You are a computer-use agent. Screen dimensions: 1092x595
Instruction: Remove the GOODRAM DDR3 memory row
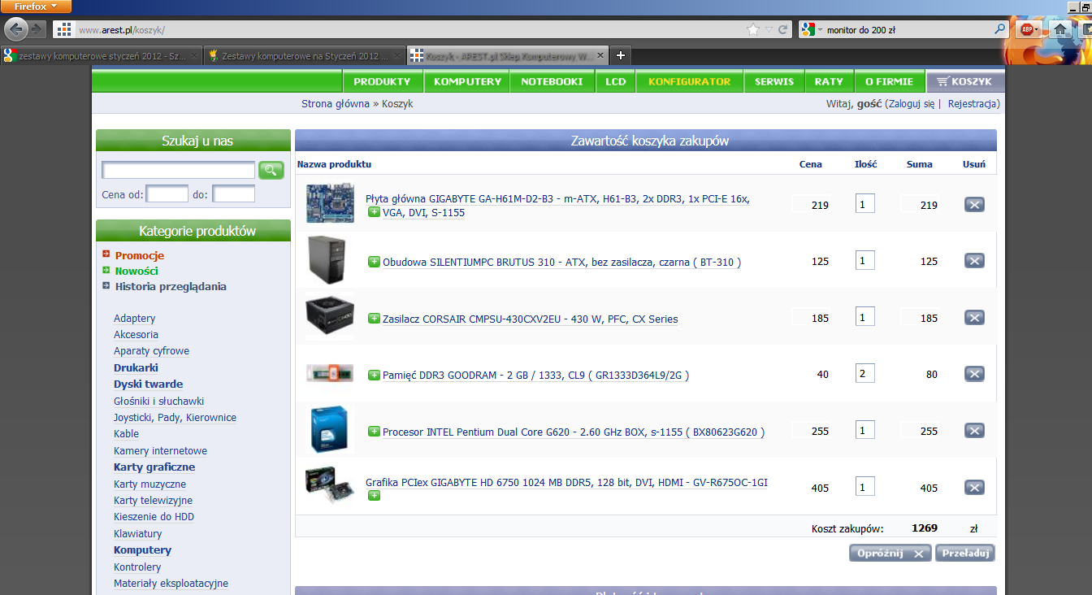[974, 374]
